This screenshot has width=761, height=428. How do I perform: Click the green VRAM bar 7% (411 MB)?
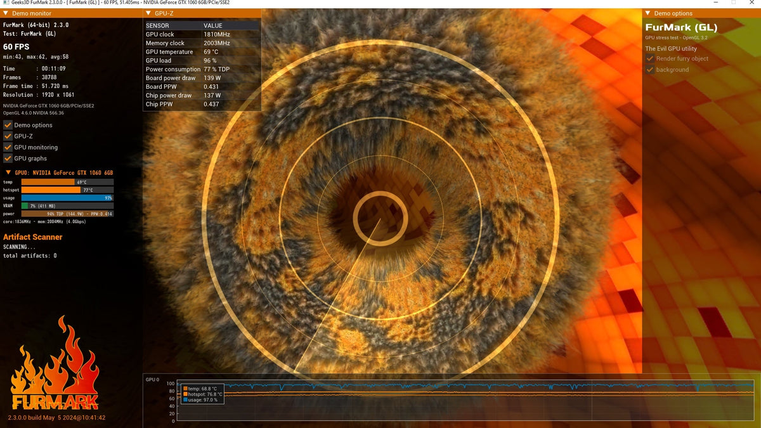pyautogui.click(x=67, y=205)
